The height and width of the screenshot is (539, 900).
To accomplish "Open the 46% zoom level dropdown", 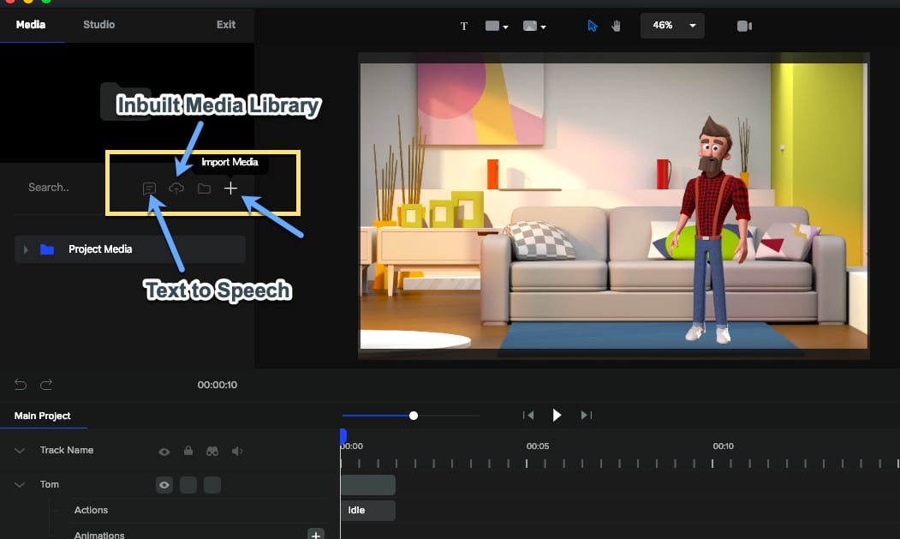I will (672, 26).
